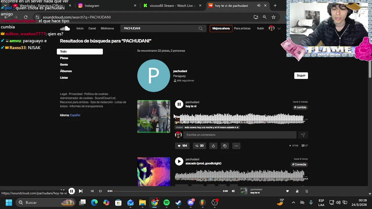
Task: Open Steam from the taskbar
Action: click(178, 203)
